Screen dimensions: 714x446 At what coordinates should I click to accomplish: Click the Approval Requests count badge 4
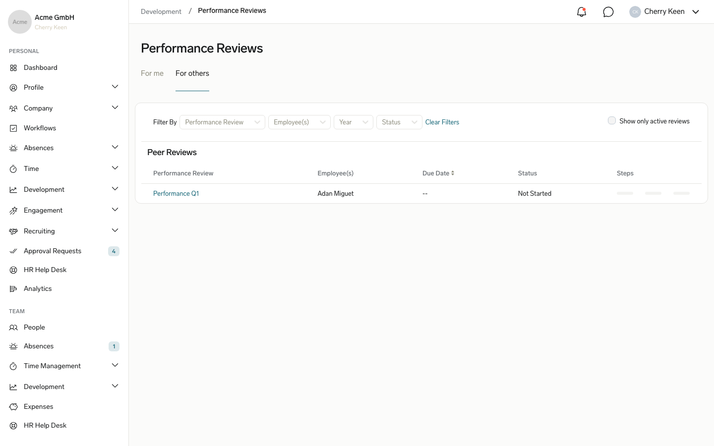[114, 251]
